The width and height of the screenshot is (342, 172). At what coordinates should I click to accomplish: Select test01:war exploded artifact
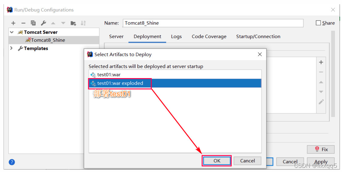pos(175,83)
